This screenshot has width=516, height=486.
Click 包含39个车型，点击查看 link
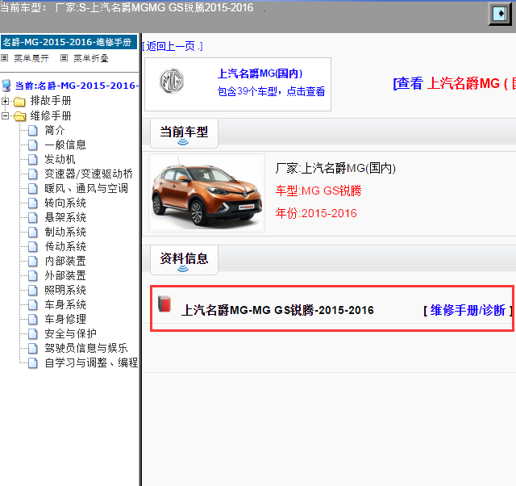tap(271, 91)
